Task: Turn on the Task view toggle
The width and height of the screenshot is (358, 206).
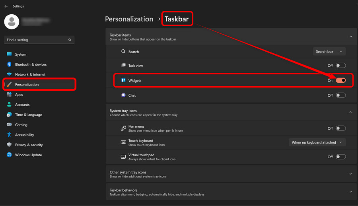Action: tap(340, 66)
